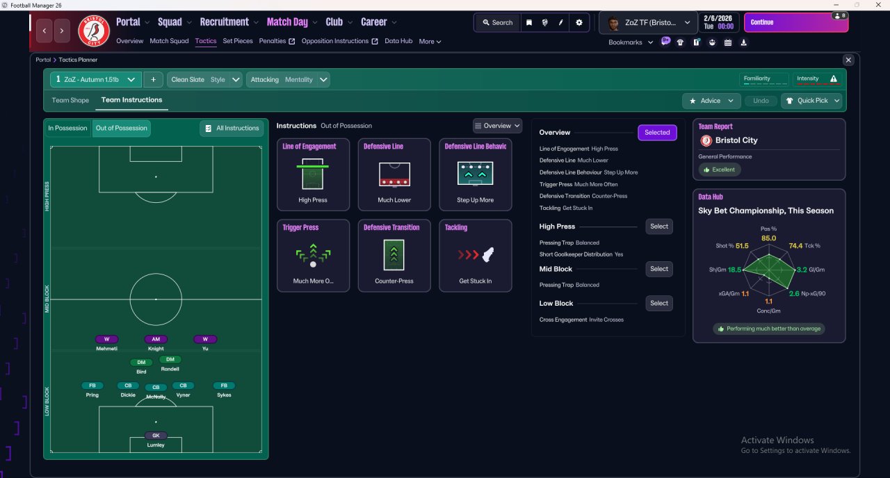Screen dimensions: 890x478
Task: Select the Defensive Line Behaviour card
Action: click(x=476, y=174)
